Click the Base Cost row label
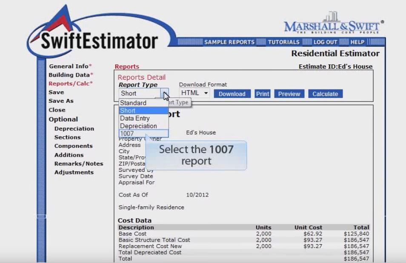The image size is (406, 263). click(132, 234)
